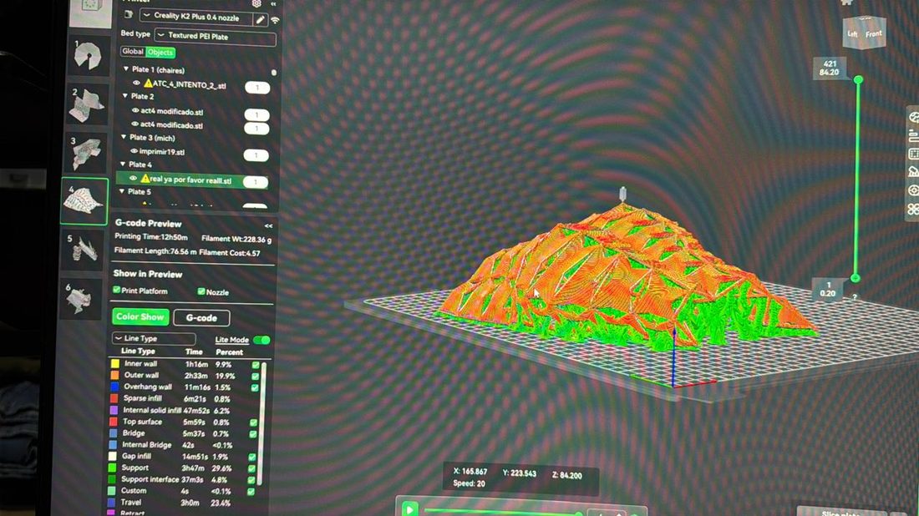
Task: Select plate 6 thumbnail
Action: point(80,299)
